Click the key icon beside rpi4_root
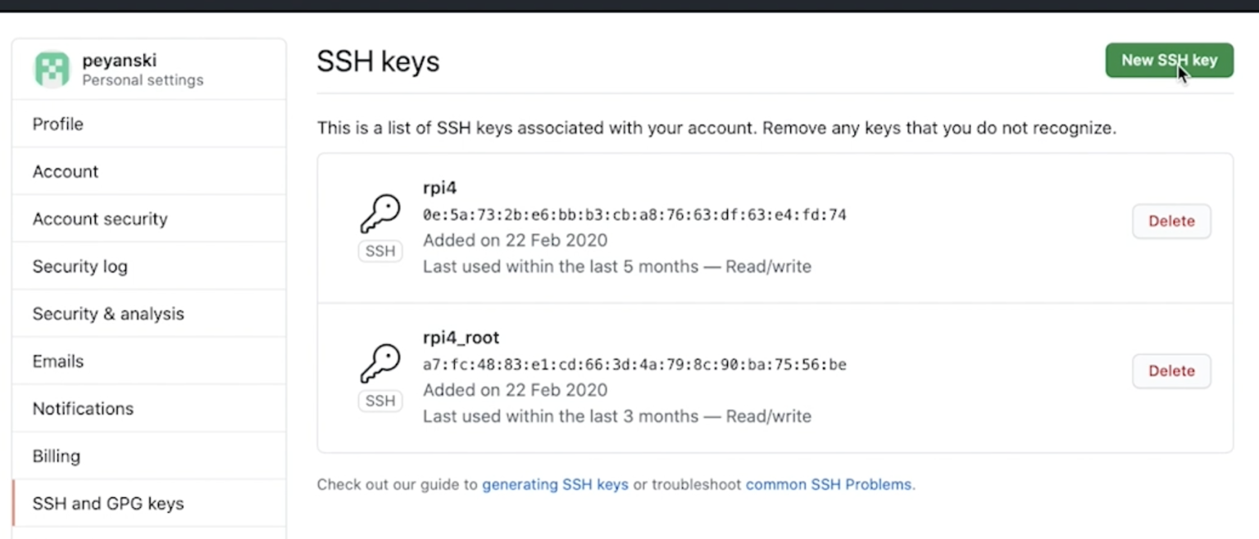The height and width of the screenshot is (539, 1259). coord(379,361)
